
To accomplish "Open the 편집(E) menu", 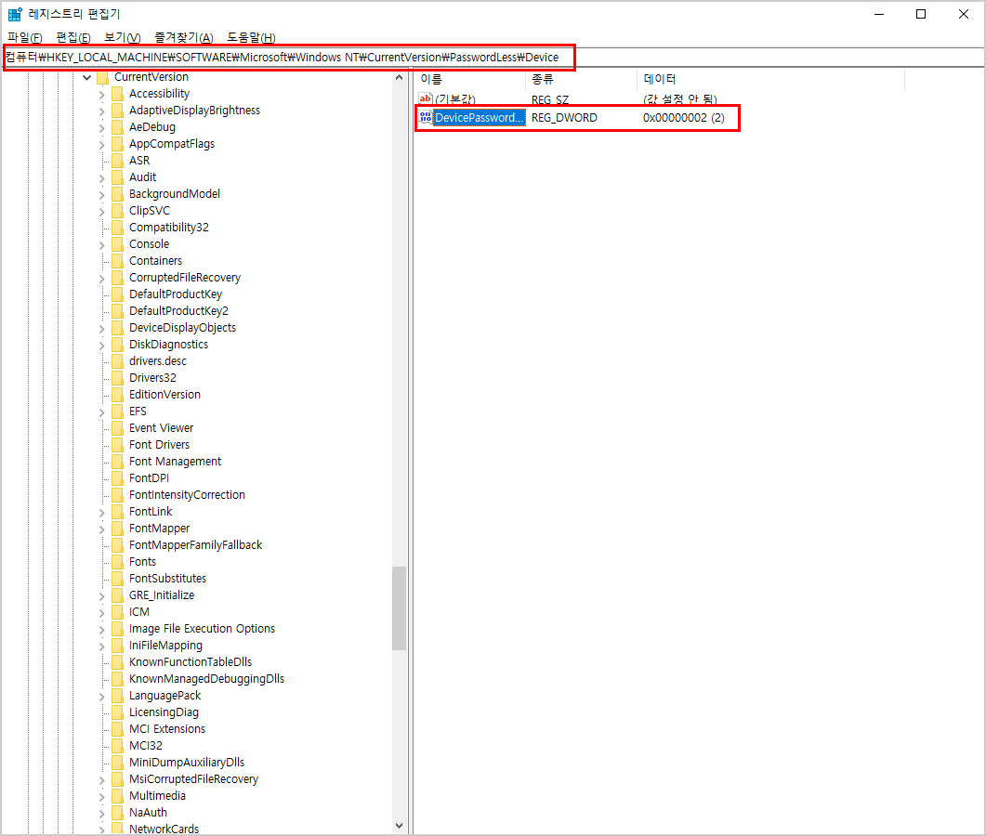I will [x=72, y=38].
